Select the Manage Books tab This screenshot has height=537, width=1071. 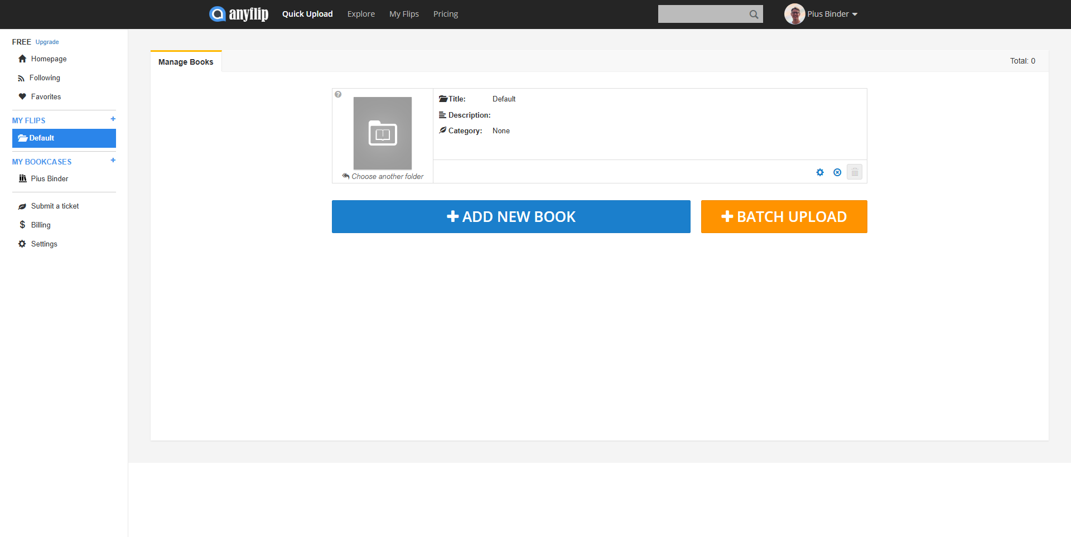tap(186, 62)
